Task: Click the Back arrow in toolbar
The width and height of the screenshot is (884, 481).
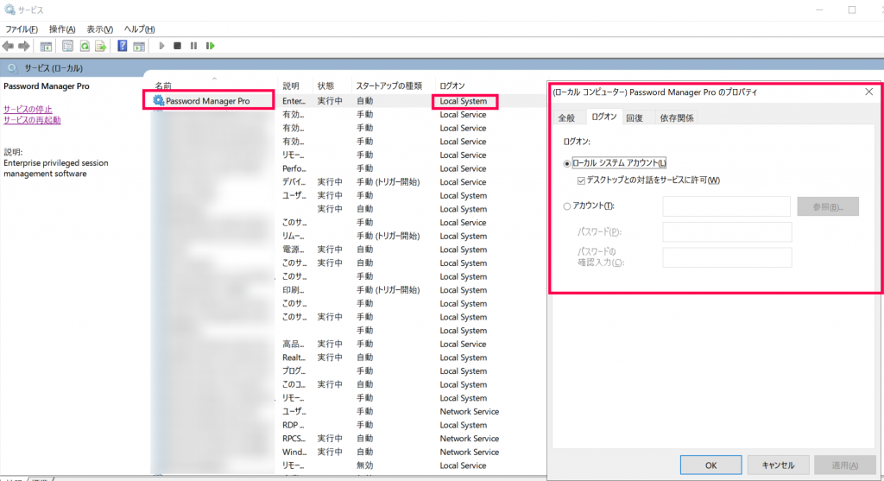Action: click(x=9, y=46)
